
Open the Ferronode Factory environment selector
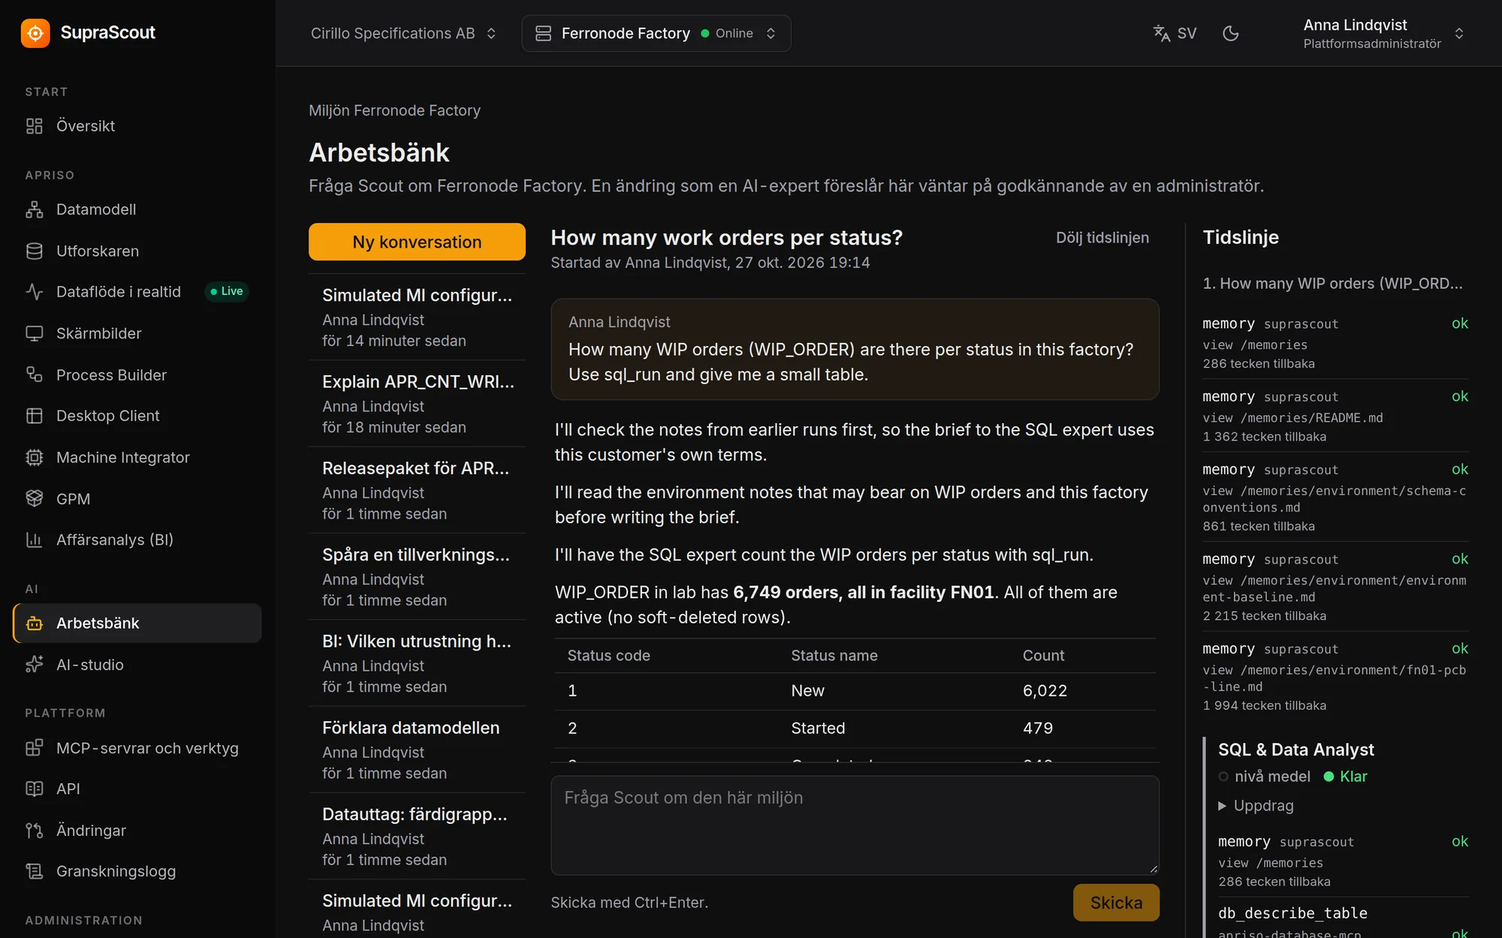[x=656, y=33]
